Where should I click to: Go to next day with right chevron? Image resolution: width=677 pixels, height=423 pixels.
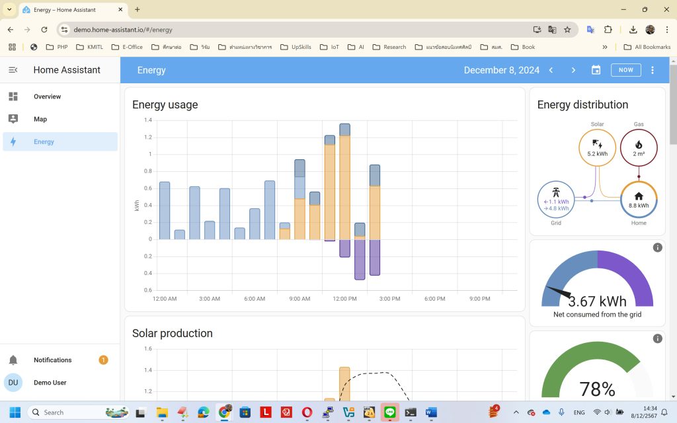573,70
